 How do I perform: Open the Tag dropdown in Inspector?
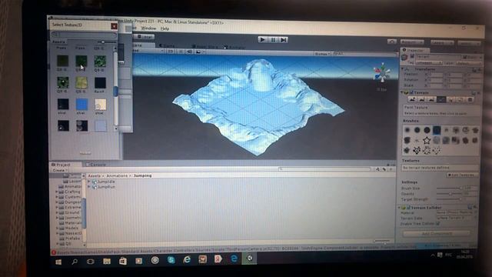click(429, 63)
